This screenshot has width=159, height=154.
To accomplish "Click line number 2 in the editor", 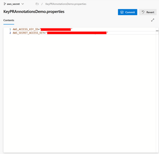I will [10, 33].
